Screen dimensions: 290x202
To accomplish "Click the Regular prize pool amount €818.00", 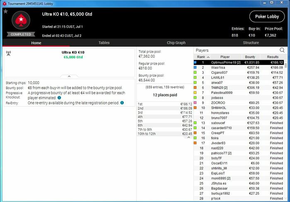I will (x=145, y=68).
